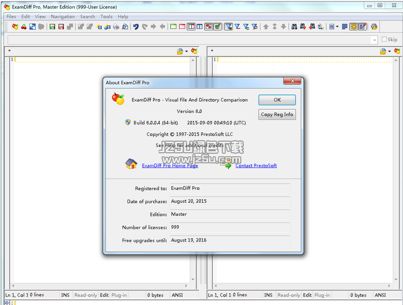
Task: Tick the Skip checkbox
Action: click(384, 39)
